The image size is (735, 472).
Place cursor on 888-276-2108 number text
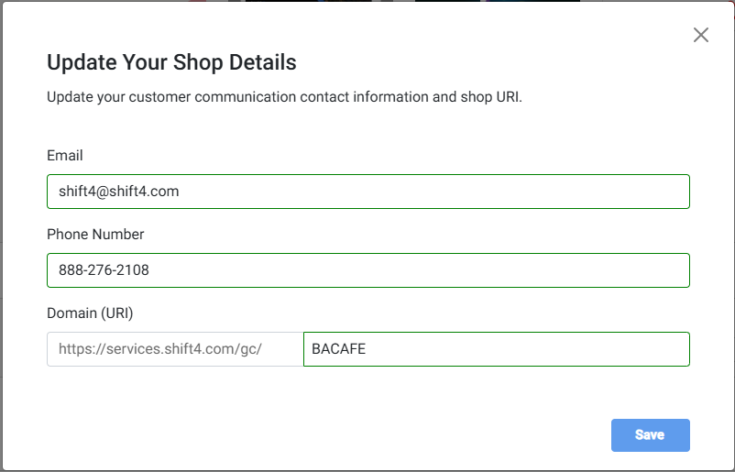pyautogui.click(x=102, y=270)
